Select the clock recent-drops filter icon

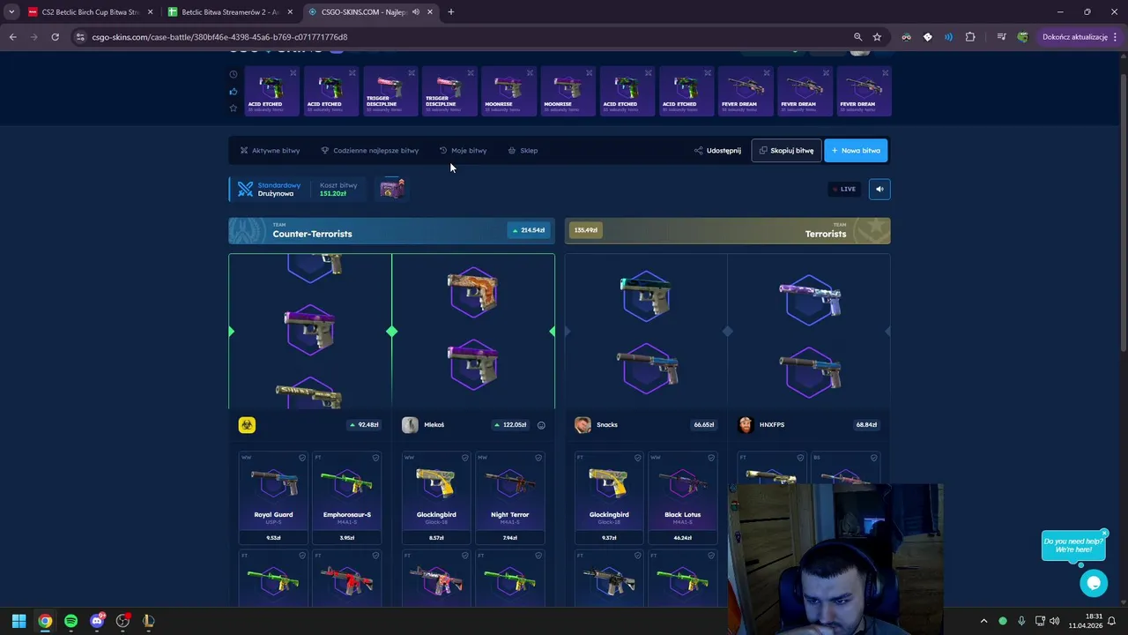point(234,75)
